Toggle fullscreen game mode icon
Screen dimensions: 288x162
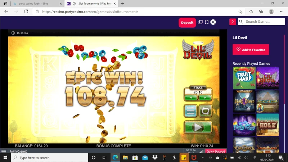click(207, 22)
